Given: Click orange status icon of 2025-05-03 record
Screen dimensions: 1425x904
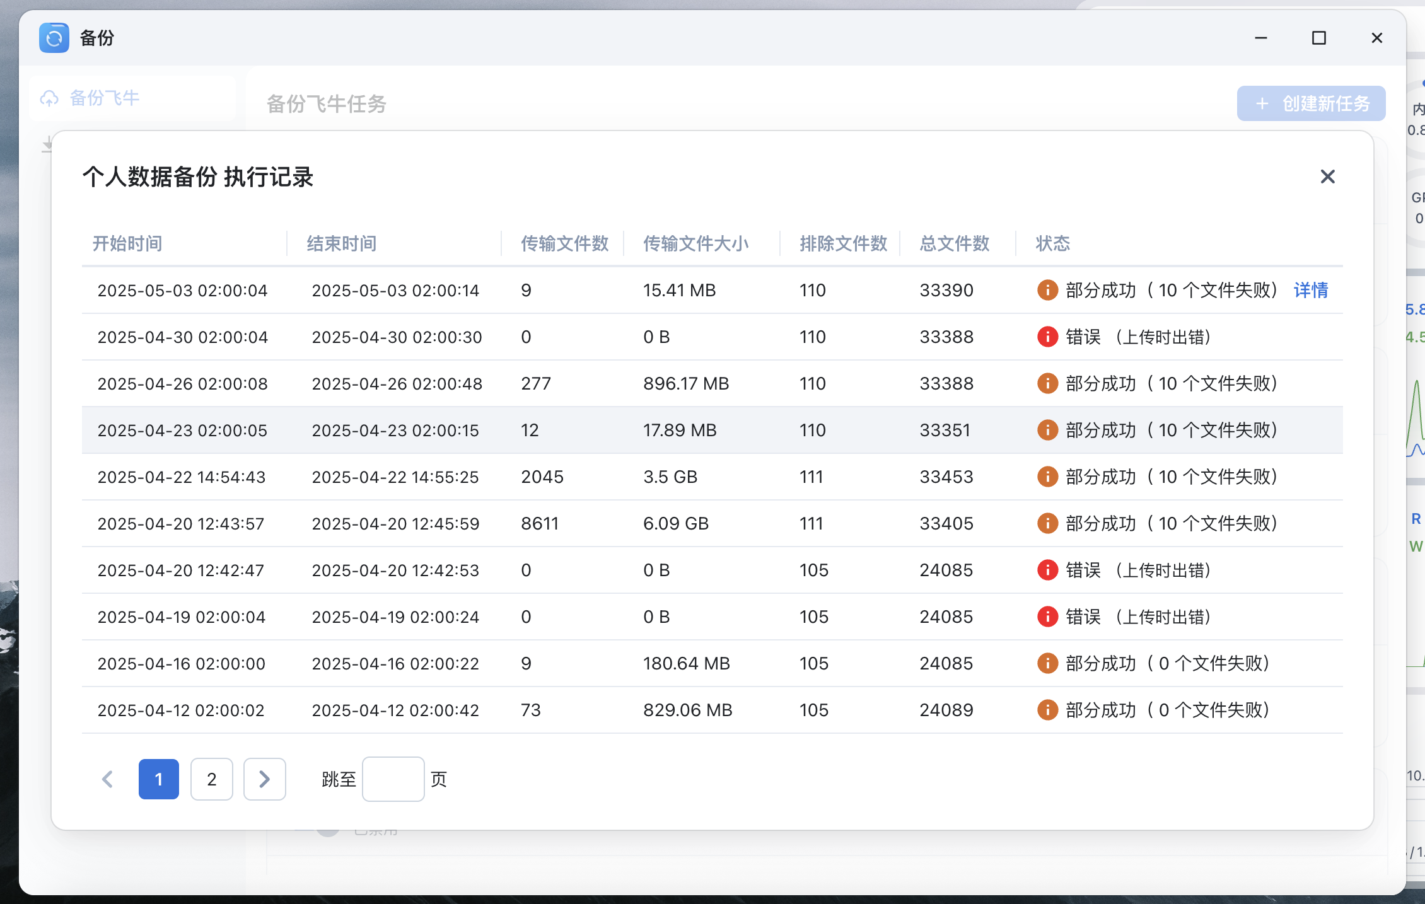Looking at the screenshot, I should [x=1047, y=290].
